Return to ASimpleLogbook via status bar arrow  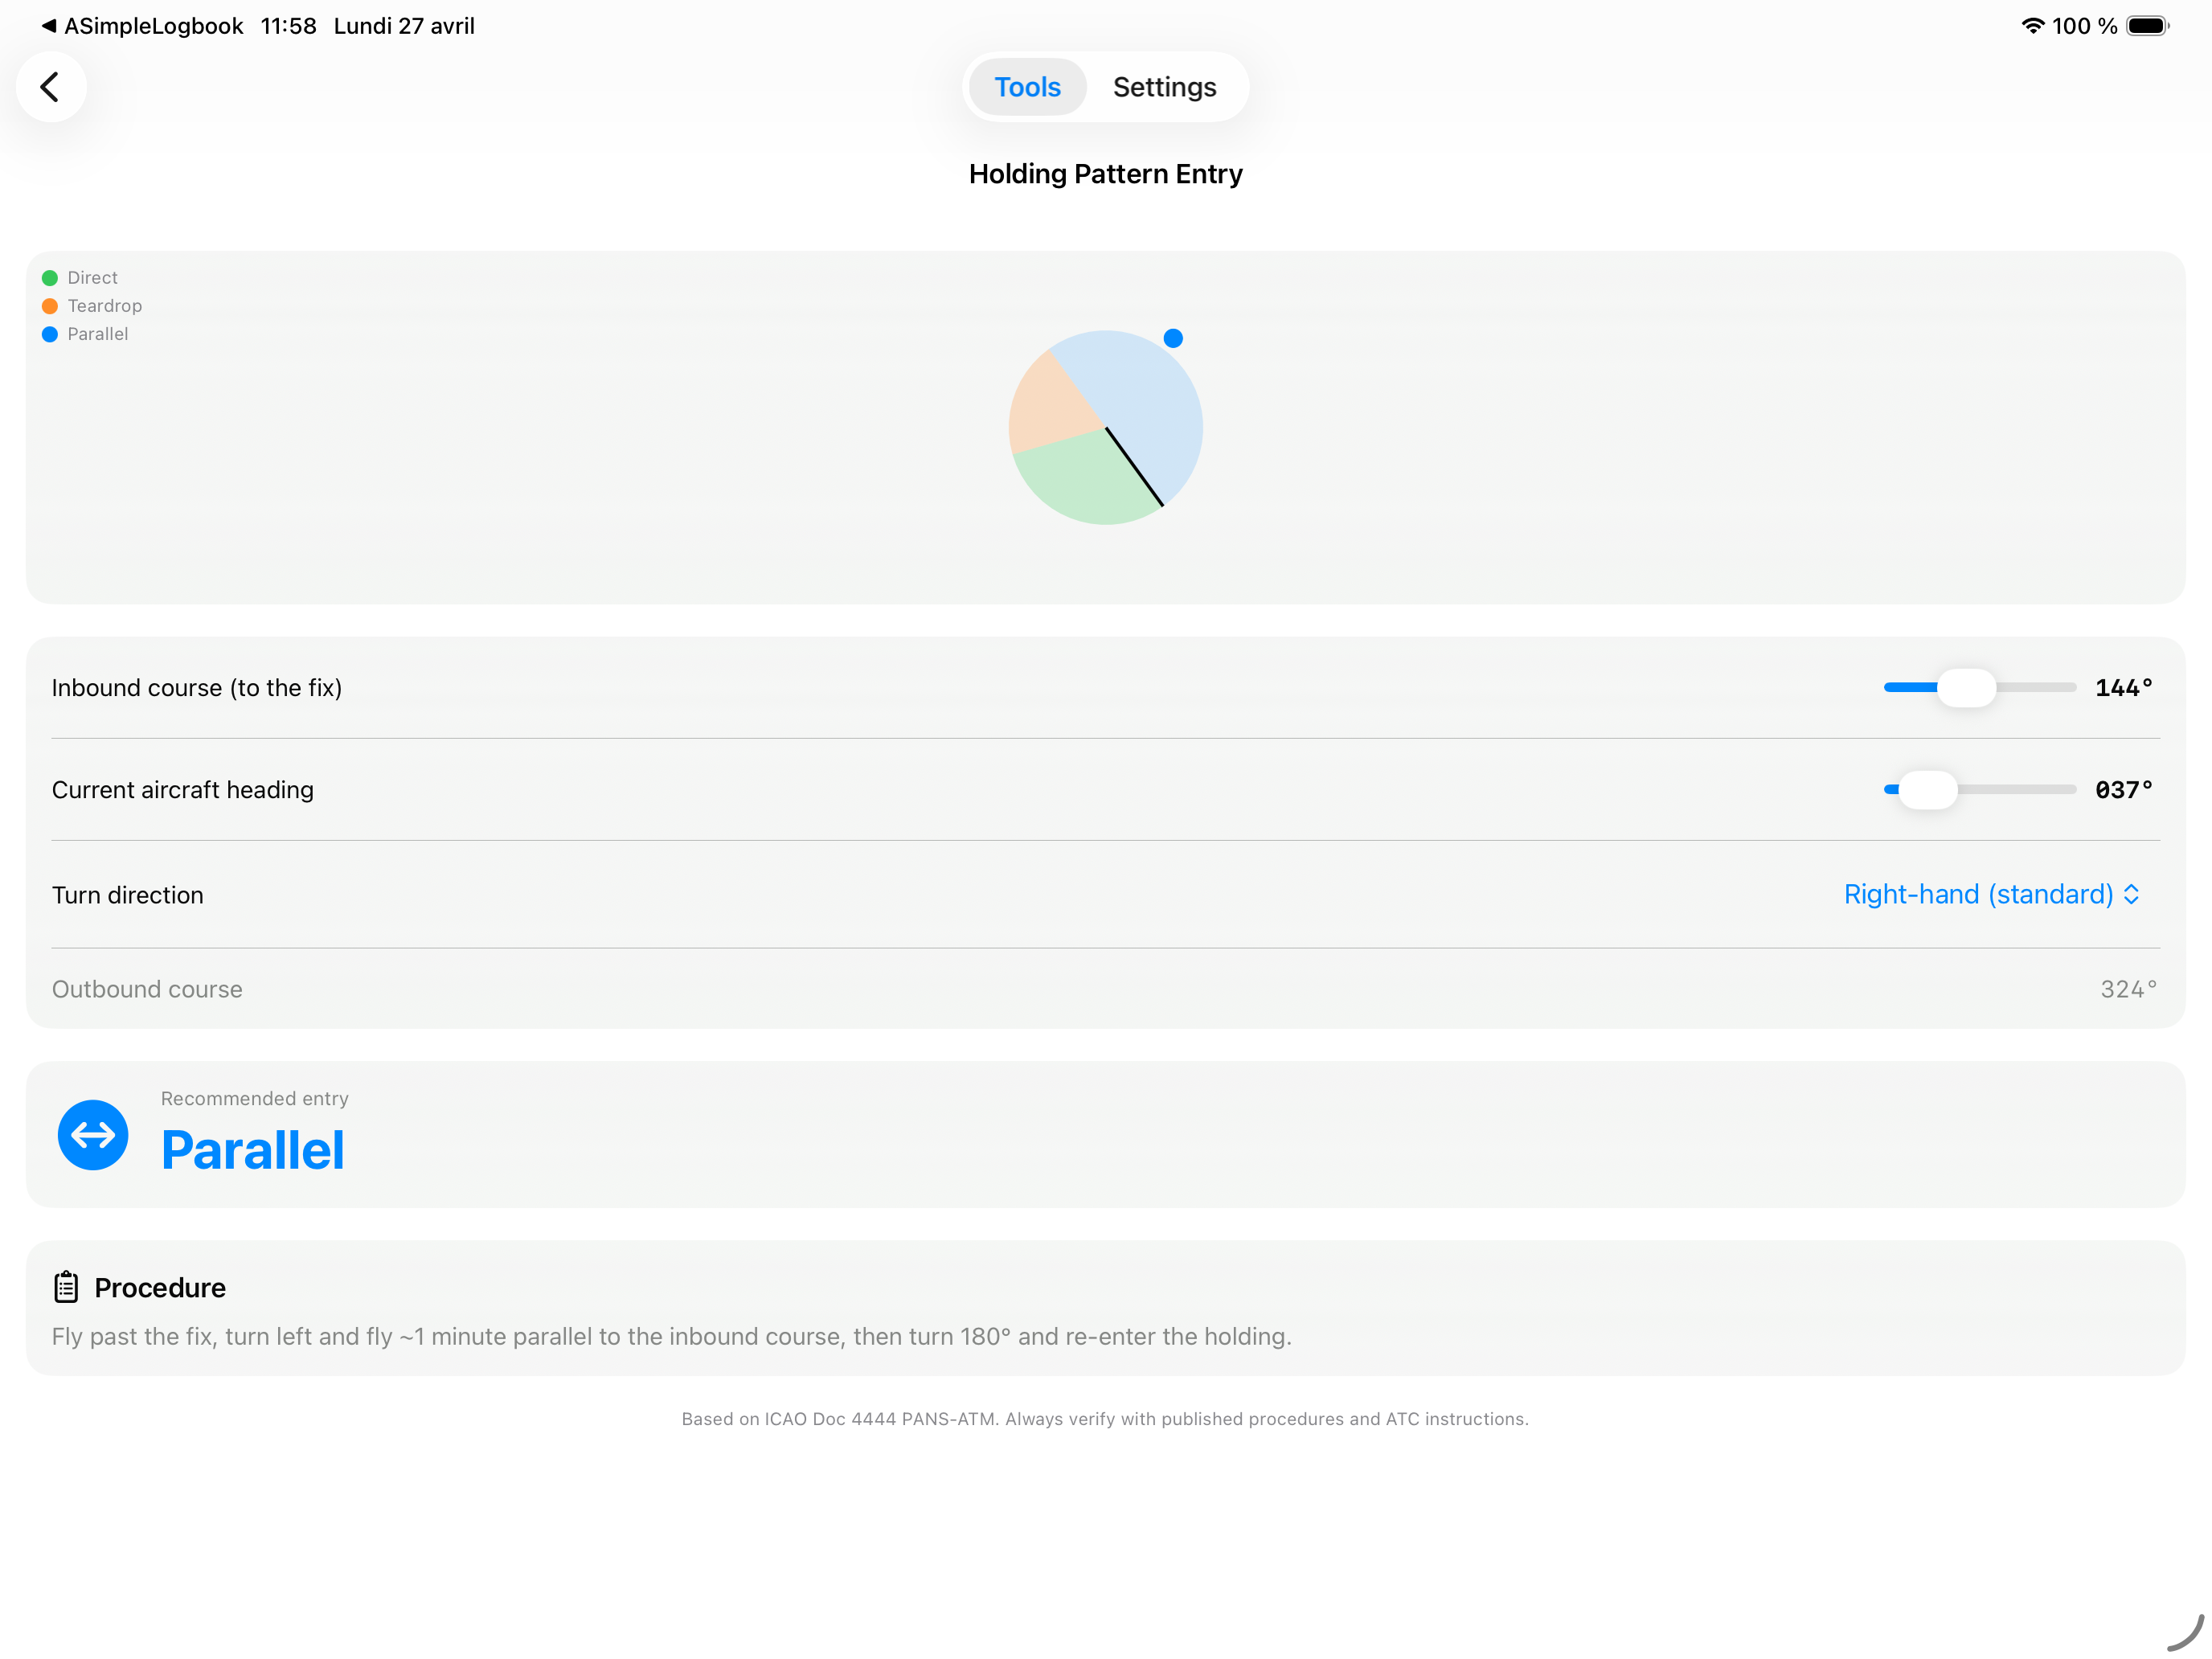click(x=141, y=26)
